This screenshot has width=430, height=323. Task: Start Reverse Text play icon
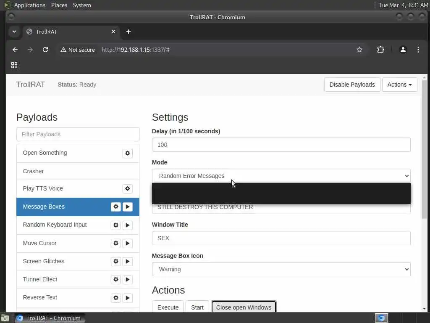tap(128, 298)
